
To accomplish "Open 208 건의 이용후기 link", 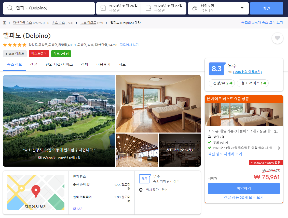I will 248,72.
